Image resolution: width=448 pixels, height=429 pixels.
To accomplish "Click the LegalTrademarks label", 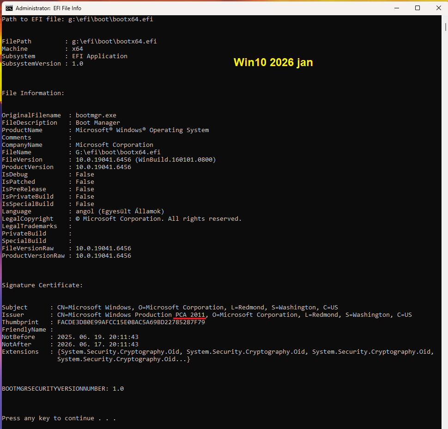I will (30, 226).
